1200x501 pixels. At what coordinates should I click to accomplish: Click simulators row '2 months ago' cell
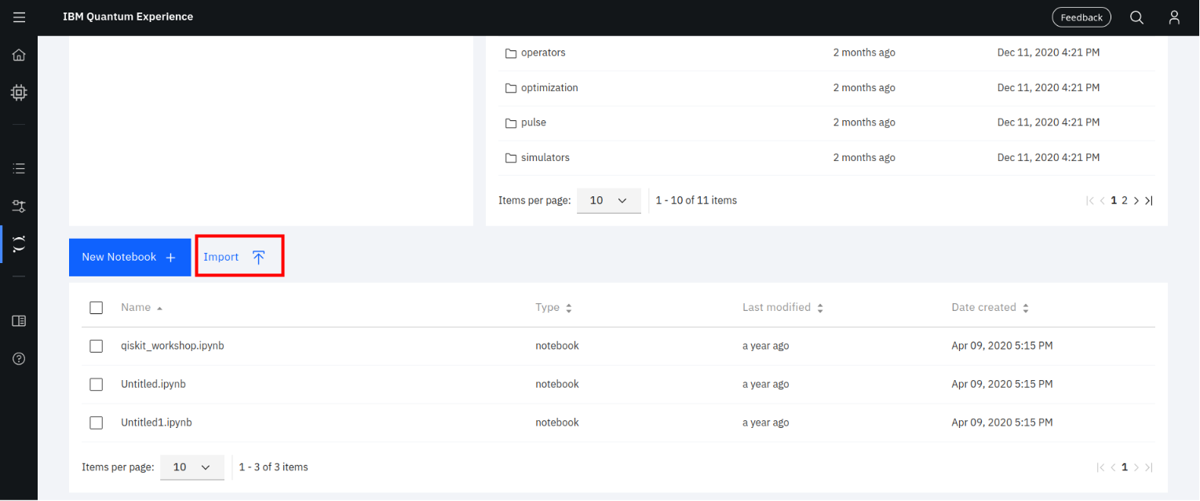click(x=864, y=158)
